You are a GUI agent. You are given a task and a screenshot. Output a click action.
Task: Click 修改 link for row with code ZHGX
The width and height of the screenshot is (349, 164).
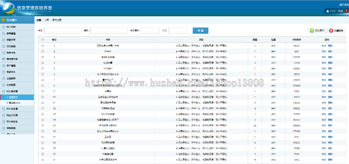tap(324, 68)
